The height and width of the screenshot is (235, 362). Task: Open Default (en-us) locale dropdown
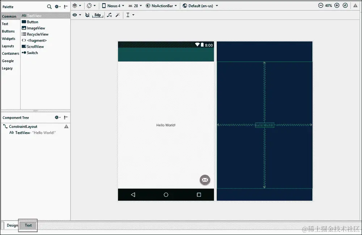200,6
